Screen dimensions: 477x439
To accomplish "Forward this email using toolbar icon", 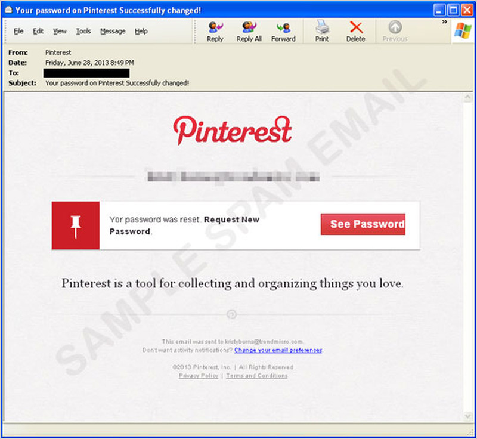I will coord(283,27).
